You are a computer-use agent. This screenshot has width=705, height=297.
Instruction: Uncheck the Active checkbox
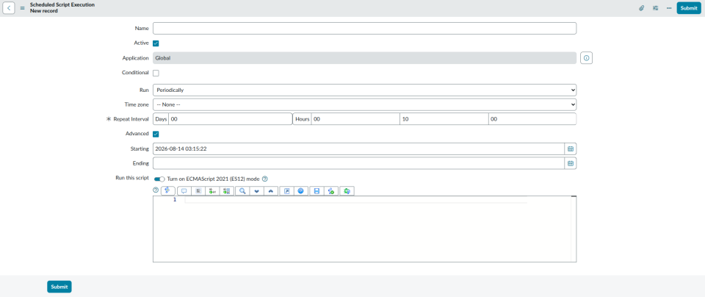[x=156, y=43]
